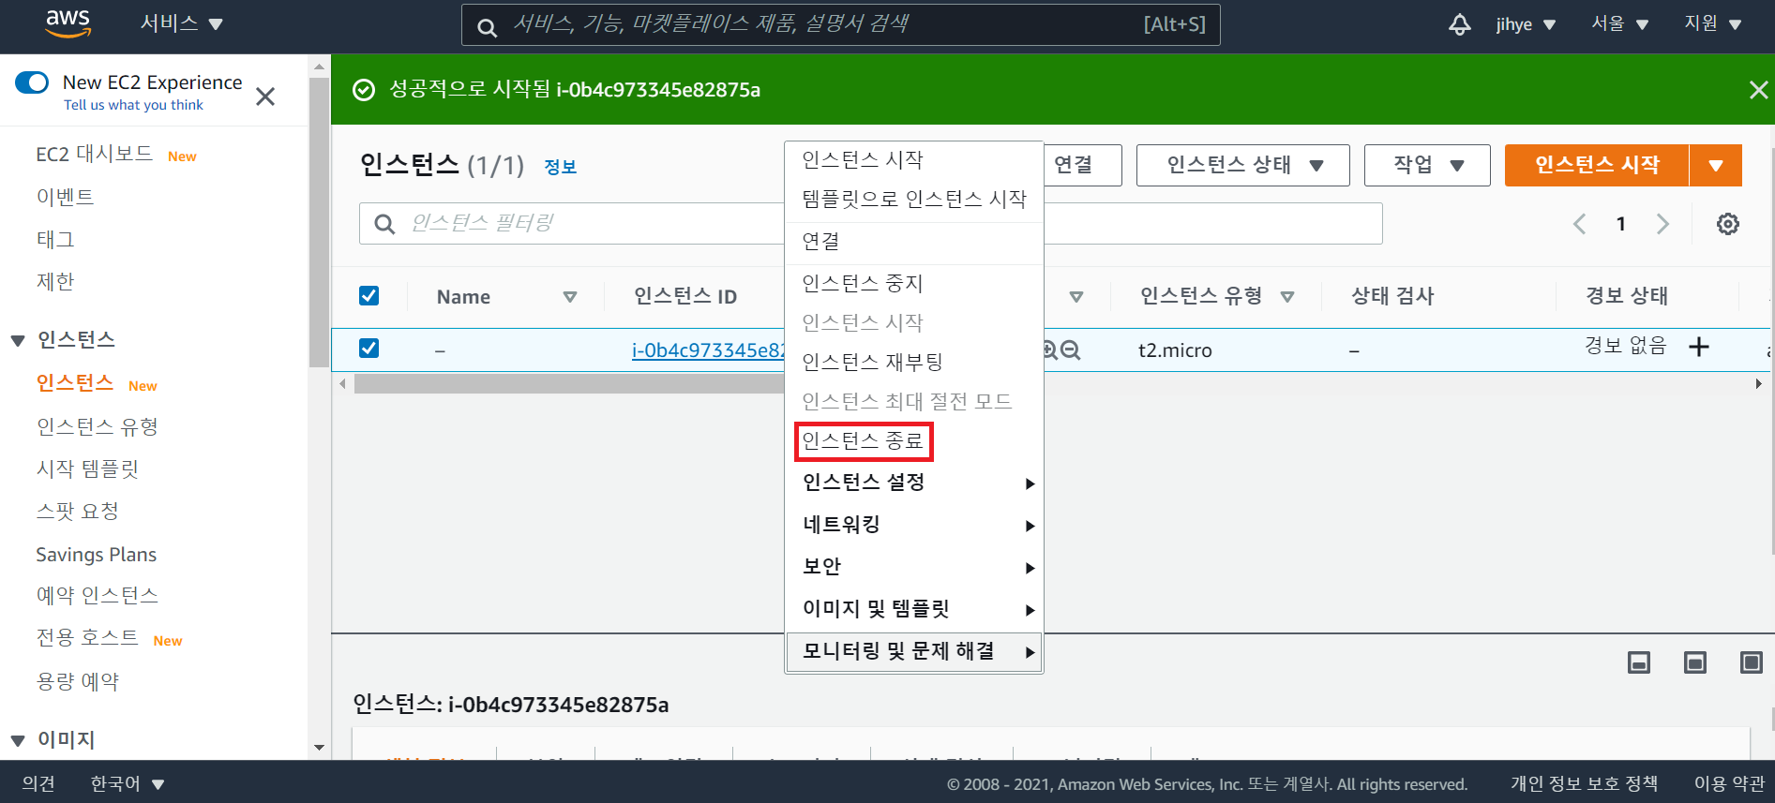Open 시작 템플릿 in sidebar

point(88,468)
